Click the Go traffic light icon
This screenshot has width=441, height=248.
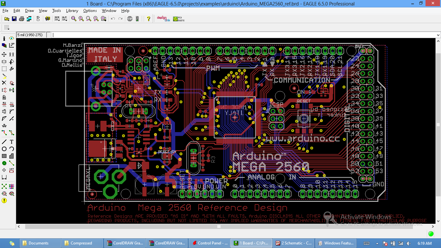point(137,19)
